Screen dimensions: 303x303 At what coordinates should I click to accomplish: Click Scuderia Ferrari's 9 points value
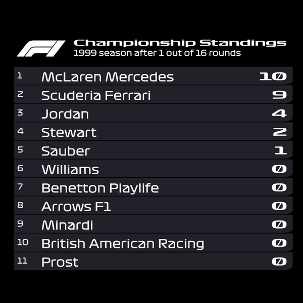point(279,95)
